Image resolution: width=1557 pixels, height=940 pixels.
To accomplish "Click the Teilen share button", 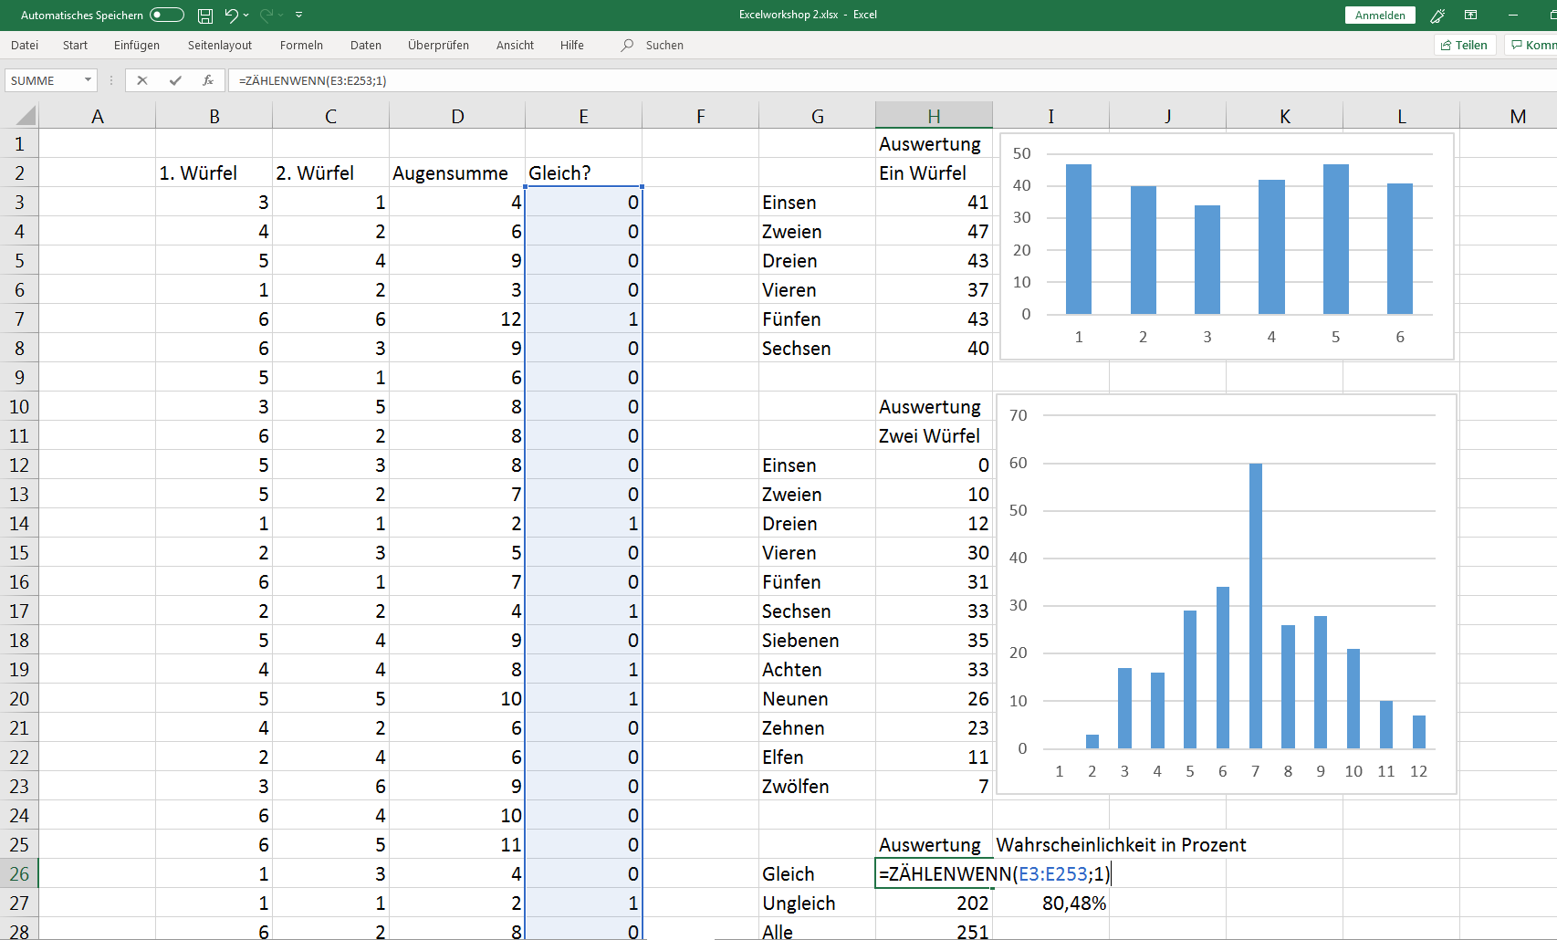I will [x=1465, y=45].
